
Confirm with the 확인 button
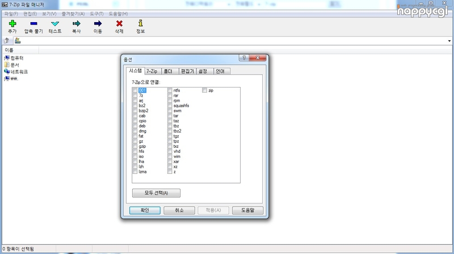click(145, 210)
